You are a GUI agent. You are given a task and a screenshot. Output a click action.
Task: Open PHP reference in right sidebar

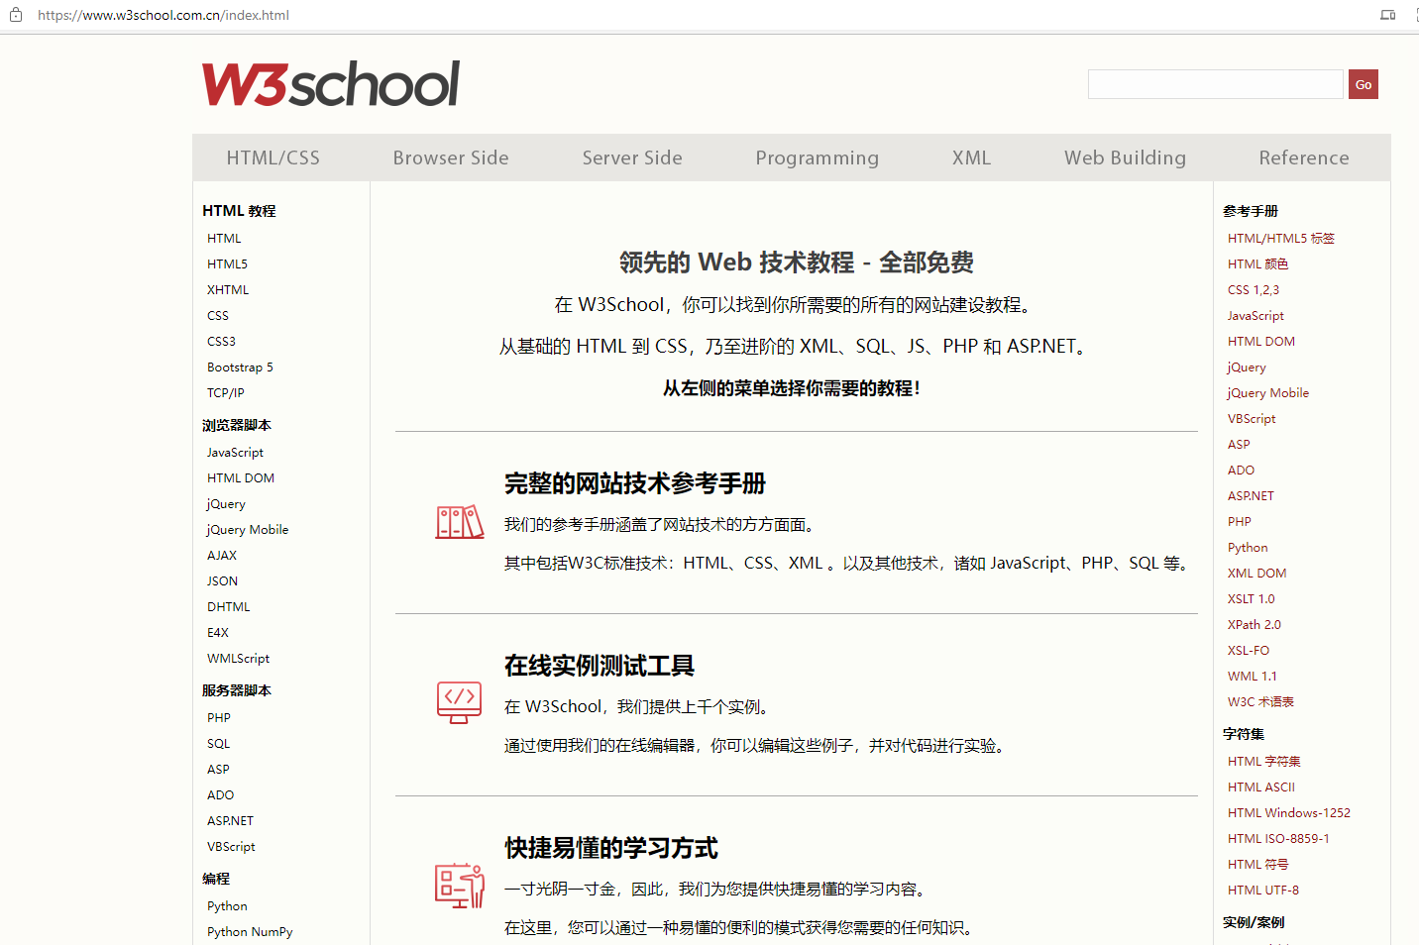pos(1240,521)
